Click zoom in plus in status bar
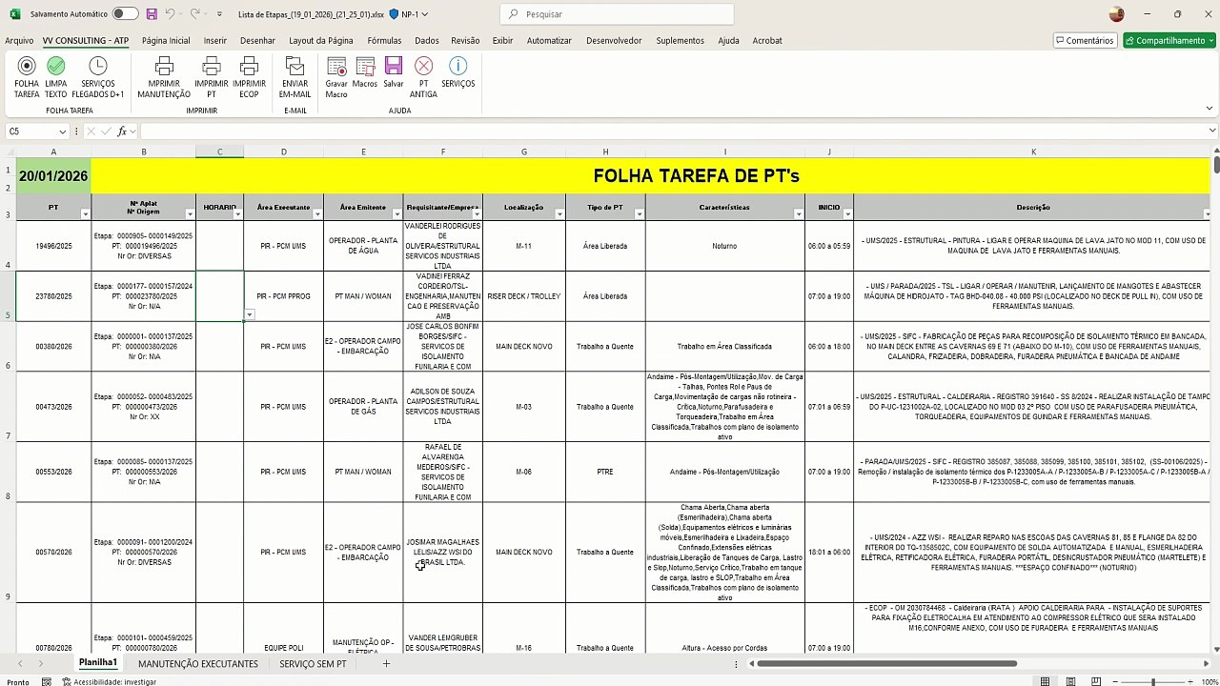 tap(1191, 681)
